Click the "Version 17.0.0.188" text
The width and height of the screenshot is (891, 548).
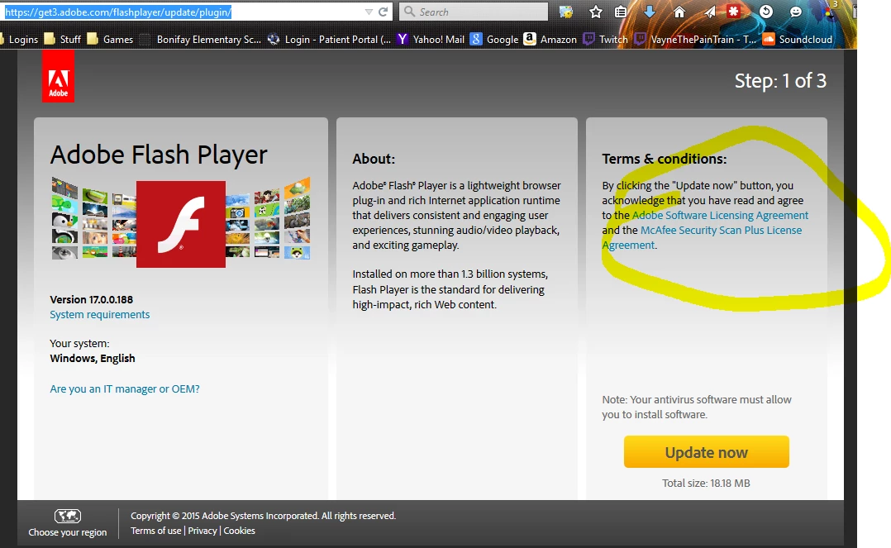coord(92,299)
